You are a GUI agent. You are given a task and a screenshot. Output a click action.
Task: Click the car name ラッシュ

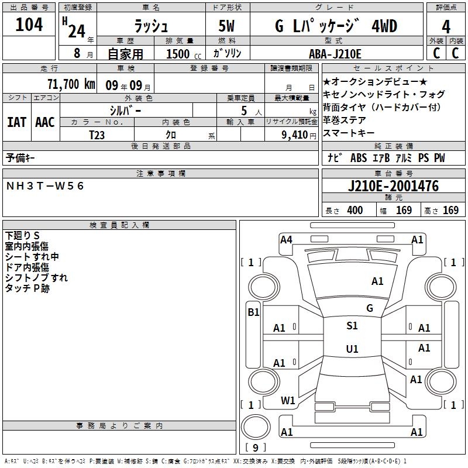(150, 27)
